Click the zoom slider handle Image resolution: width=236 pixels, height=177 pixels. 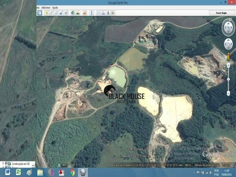pos(228,79)
